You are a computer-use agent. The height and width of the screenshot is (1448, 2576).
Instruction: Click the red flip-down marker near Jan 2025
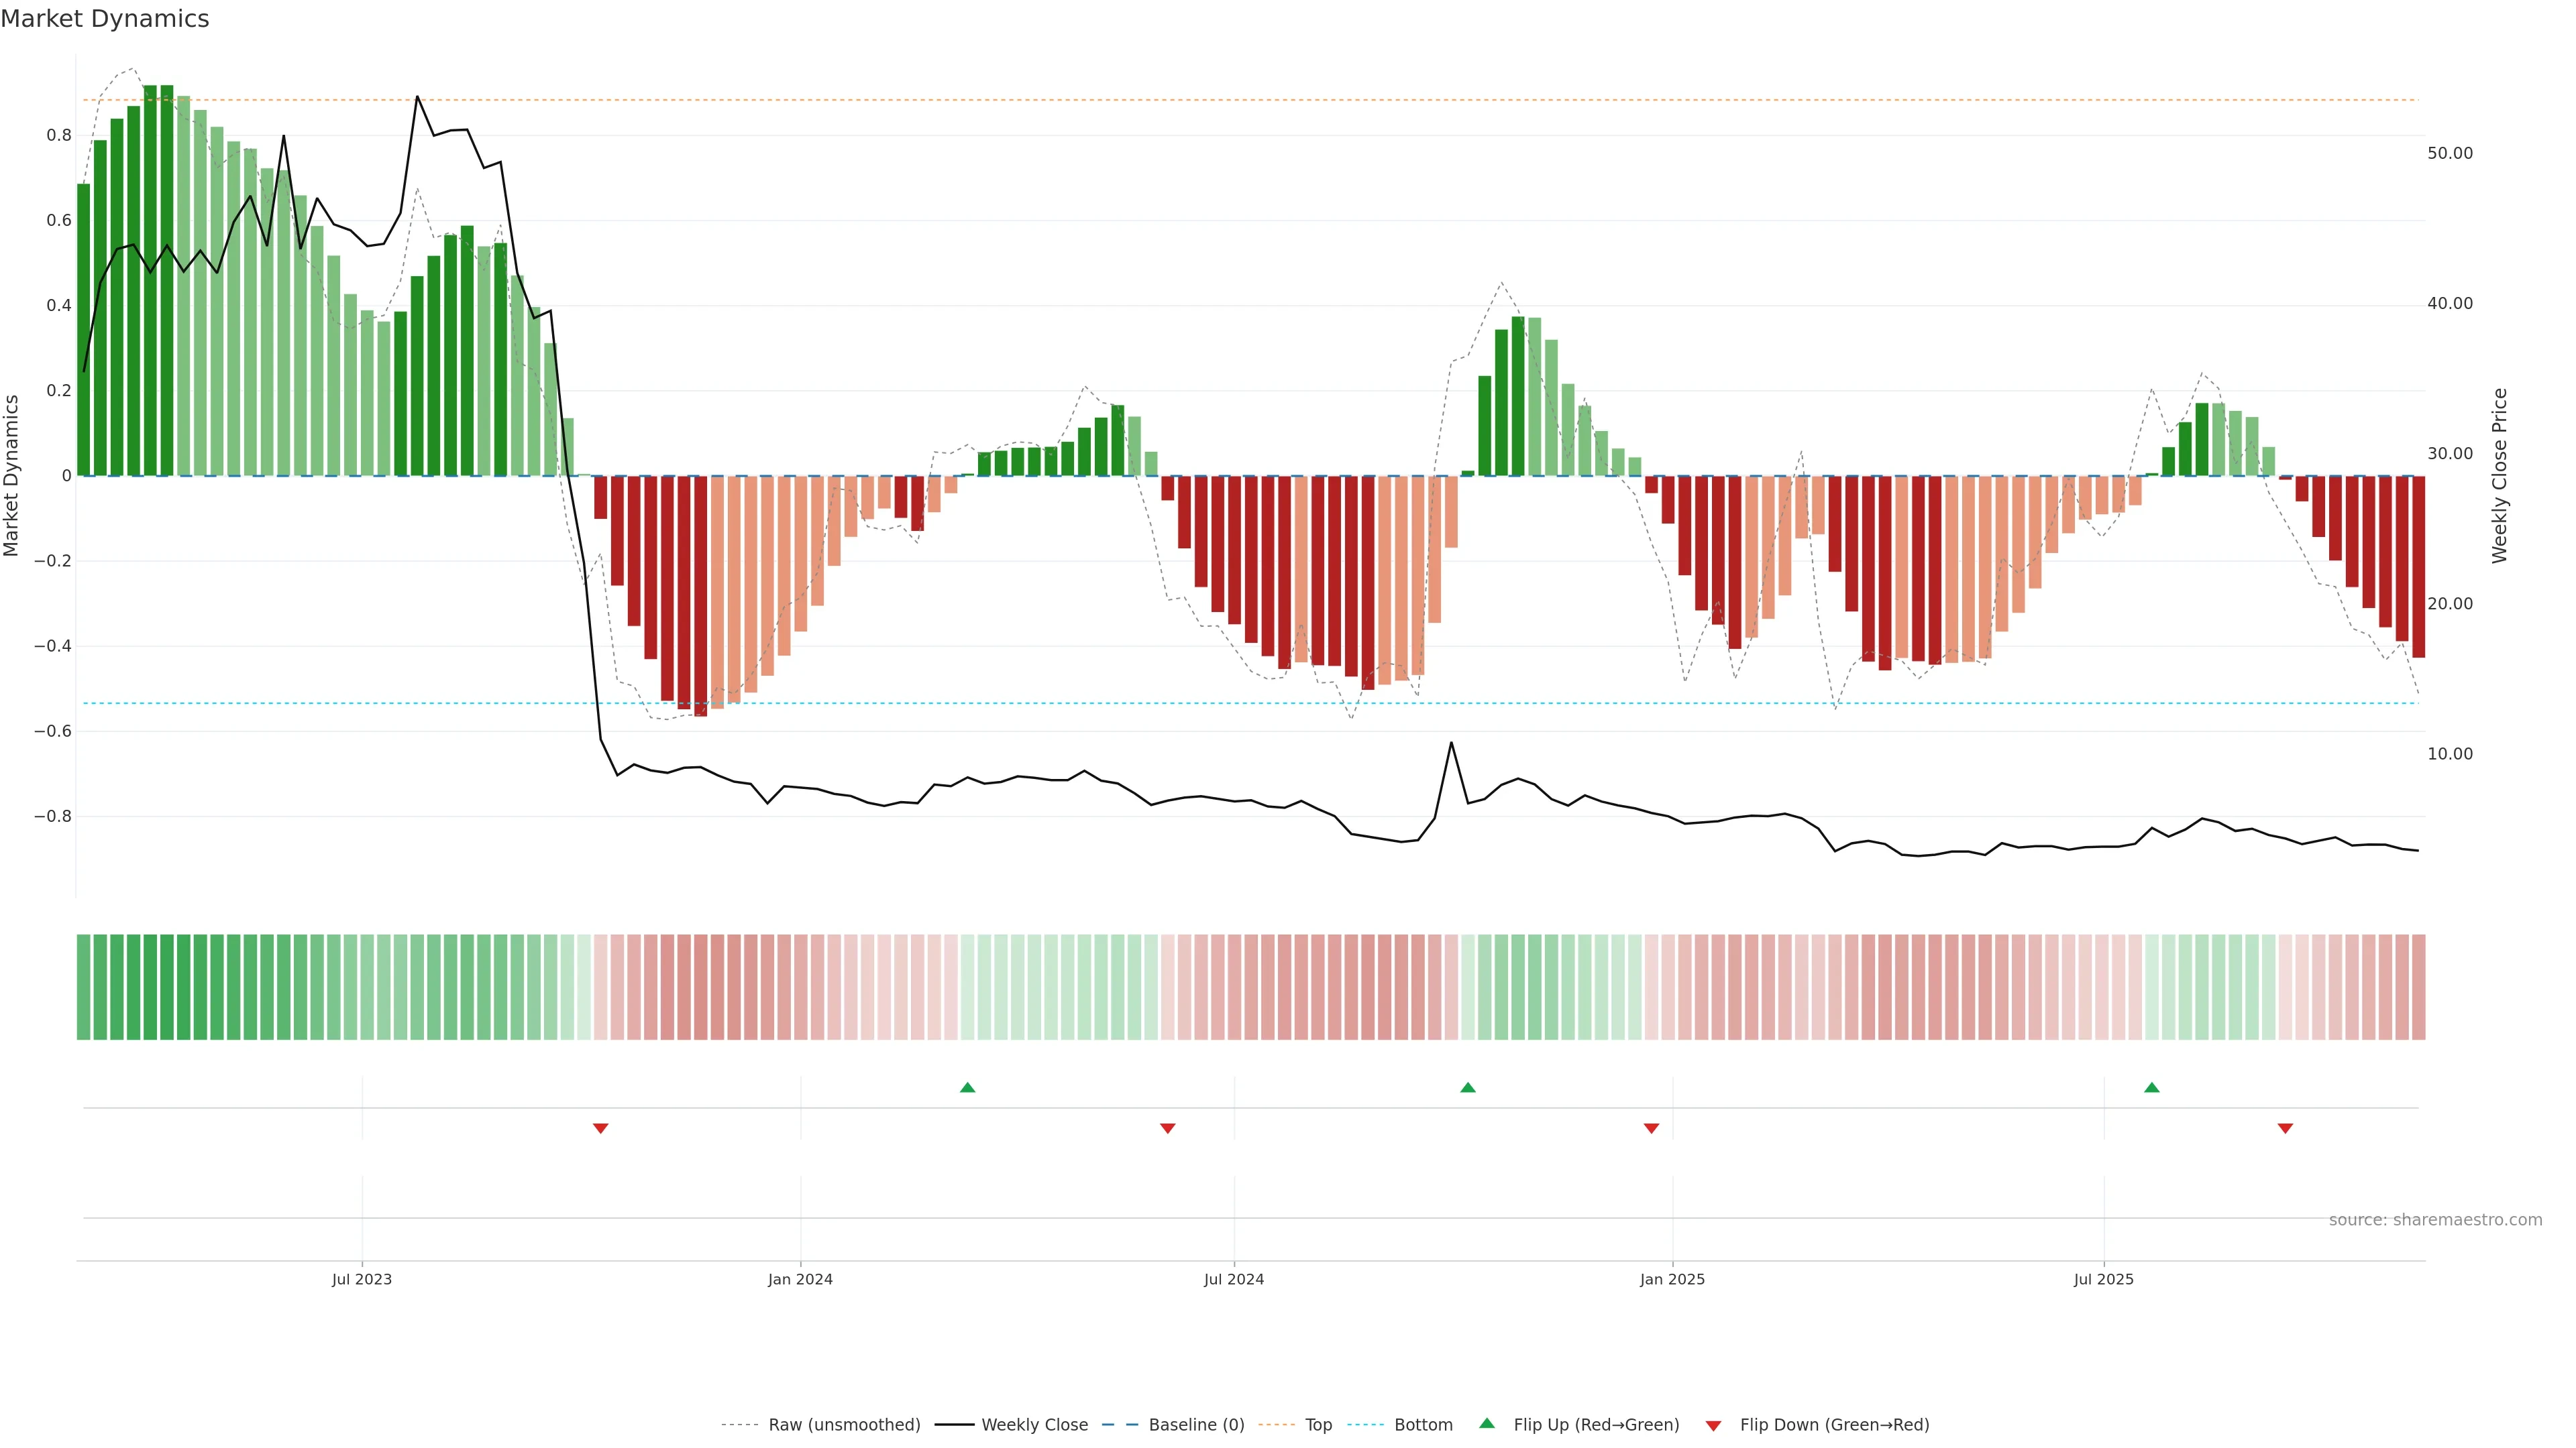(1651, 1128)
